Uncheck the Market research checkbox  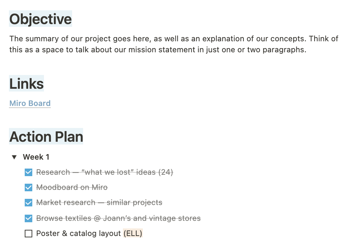(29, 203)
